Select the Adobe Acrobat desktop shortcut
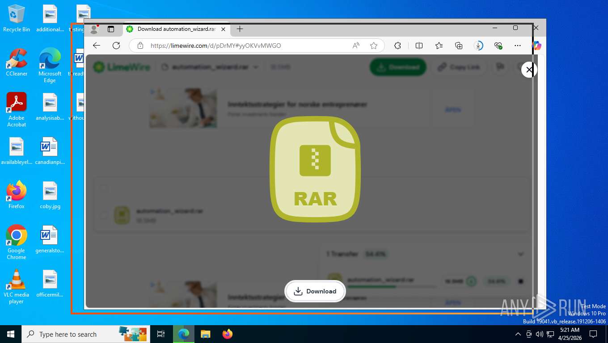Screen dimensions: 608x343 [17, 110]
